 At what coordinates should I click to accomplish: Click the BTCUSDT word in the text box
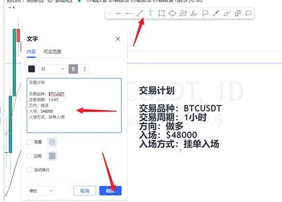57,94
